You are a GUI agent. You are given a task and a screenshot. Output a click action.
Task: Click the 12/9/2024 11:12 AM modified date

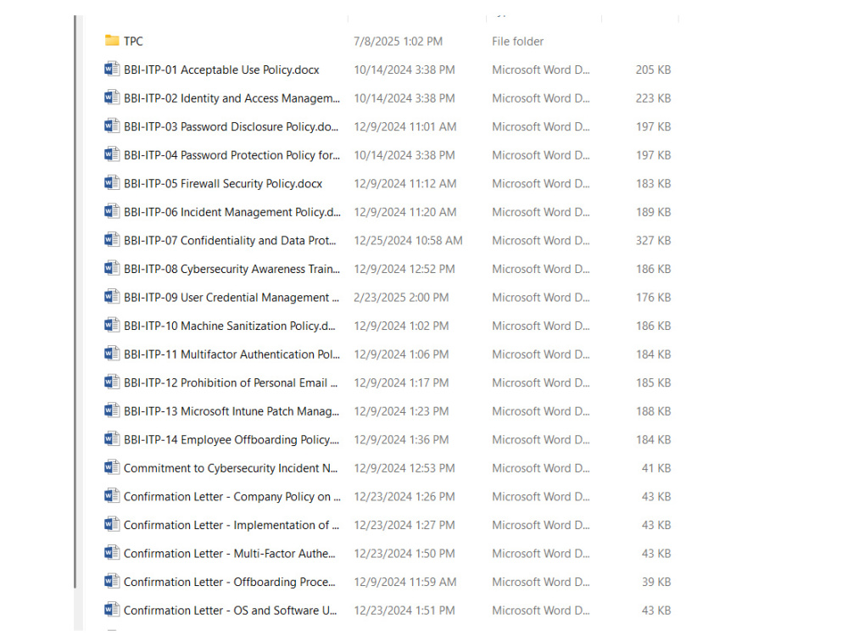pos(405,184)
